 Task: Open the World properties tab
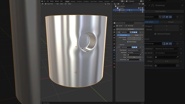point(114,40)
